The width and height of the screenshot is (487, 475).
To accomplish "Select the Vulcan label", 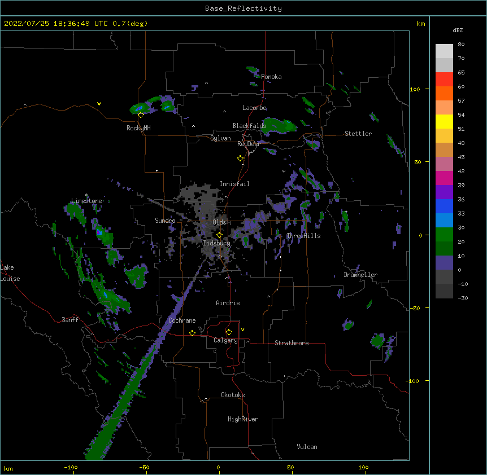I will coord(307,447).
